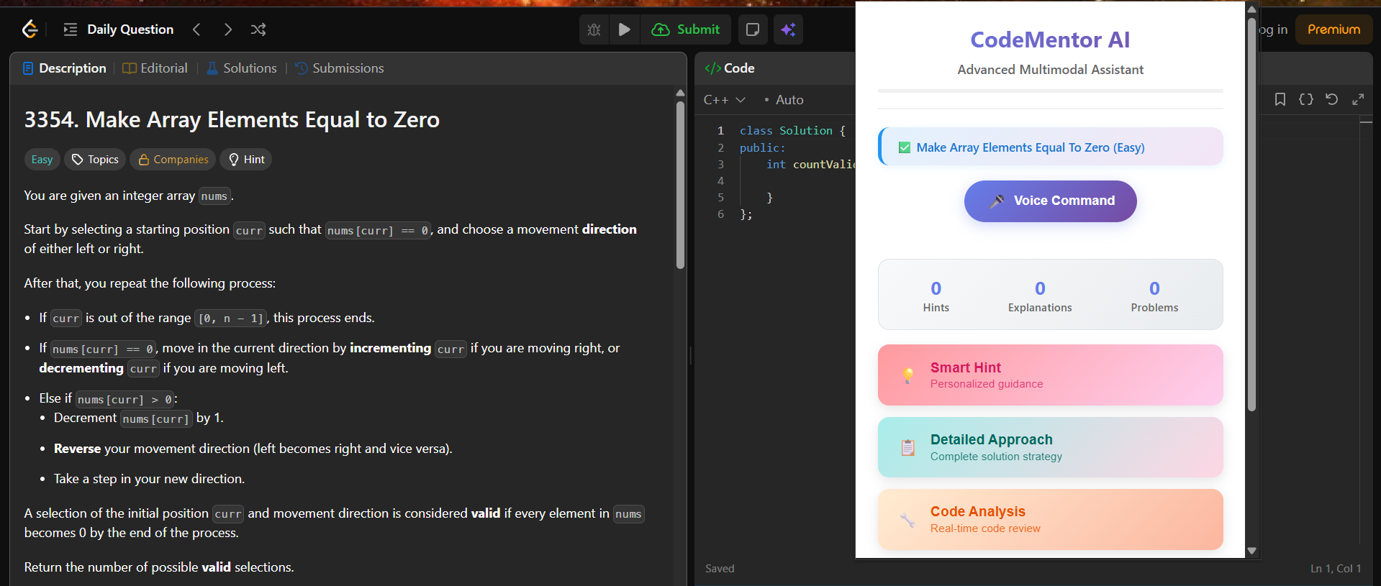Bookmark the code with bookmark icon
This screenshot has width=1381, height=586.
(1280, 99)
